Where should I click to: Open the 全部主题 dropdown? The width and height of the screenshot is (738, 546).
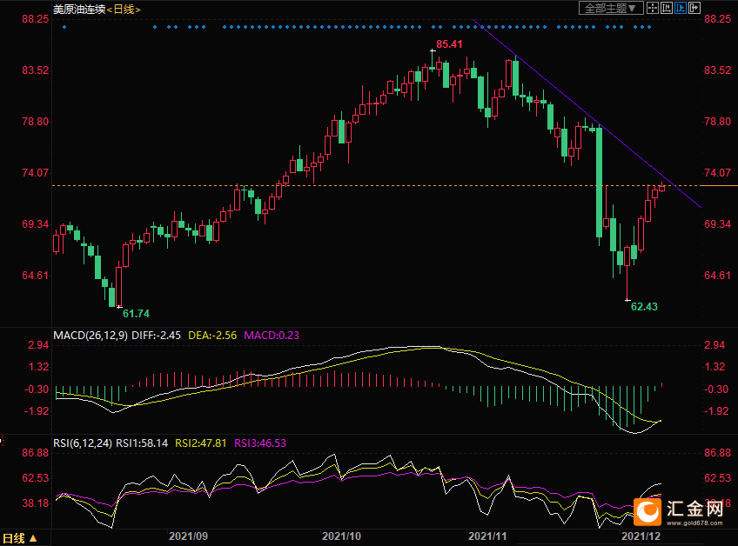tap(611, 8)
